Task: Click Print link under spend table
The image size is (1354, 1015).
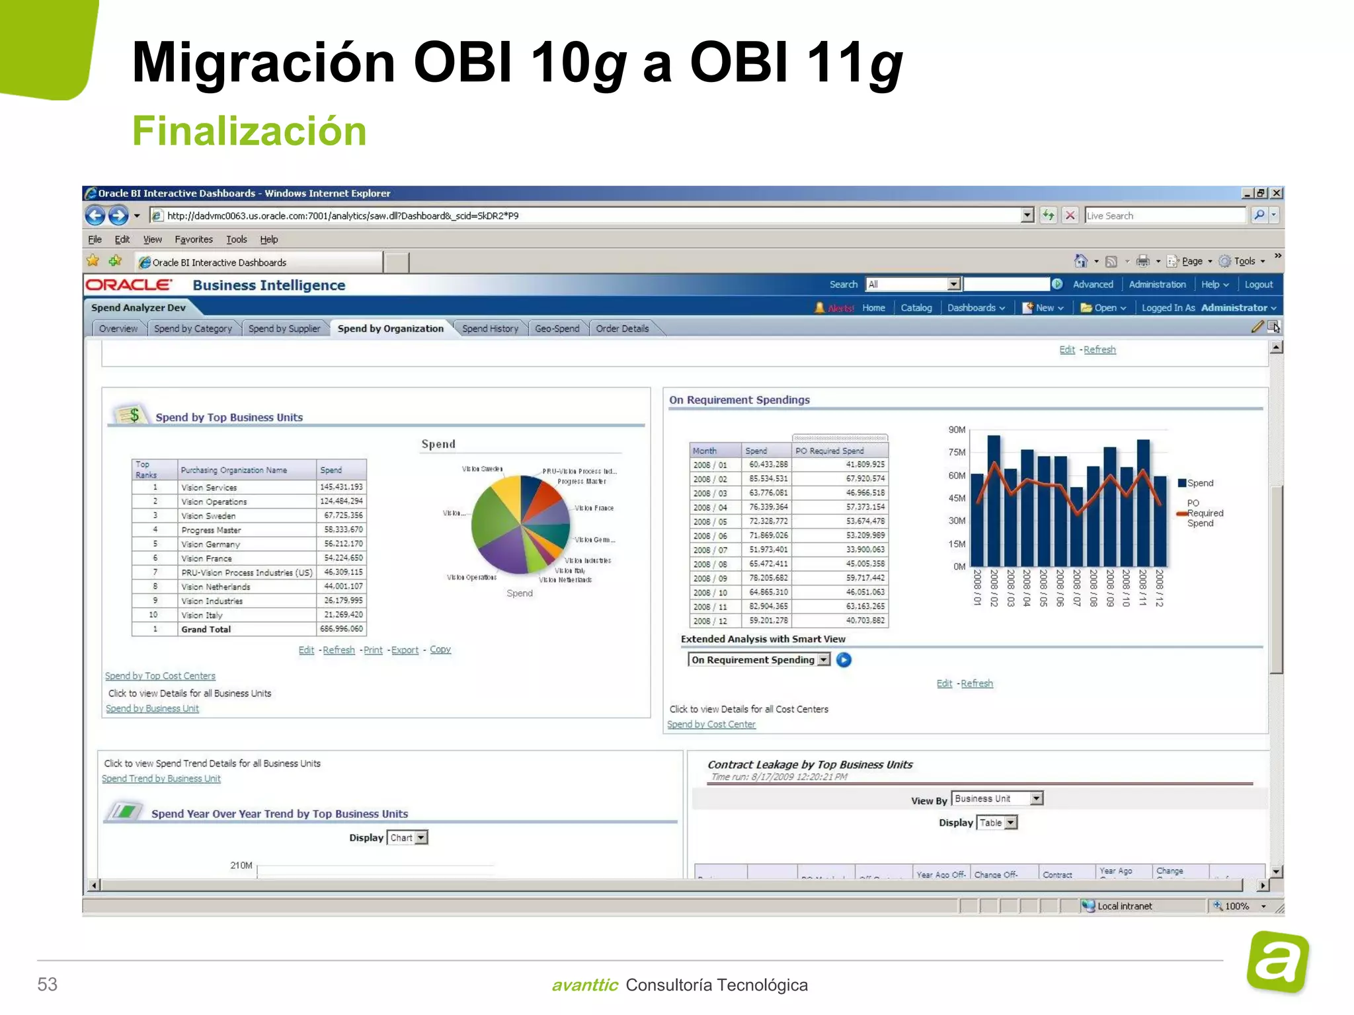Action: 373,650
